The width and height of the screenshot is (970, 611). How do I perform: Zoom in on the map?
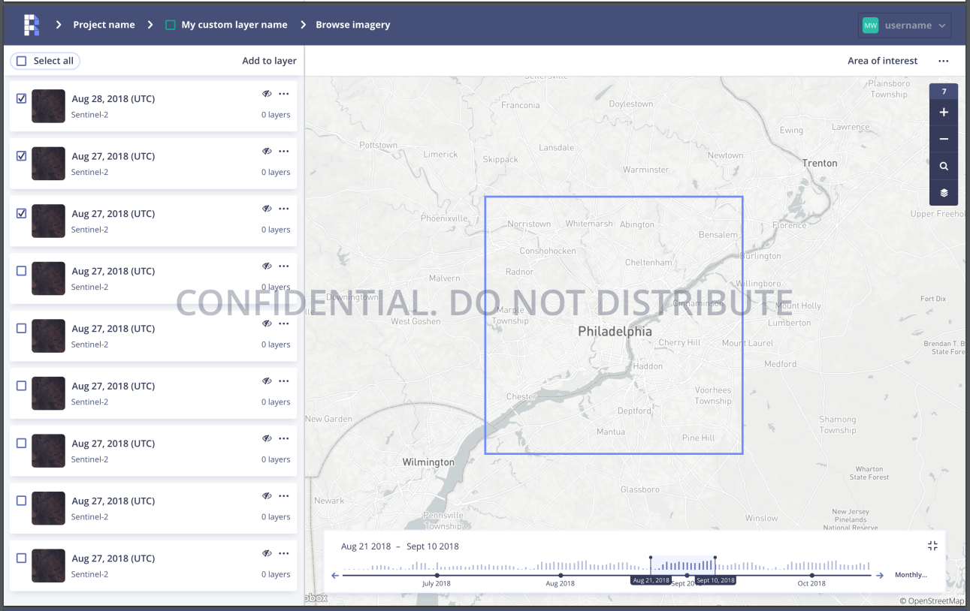944,113
